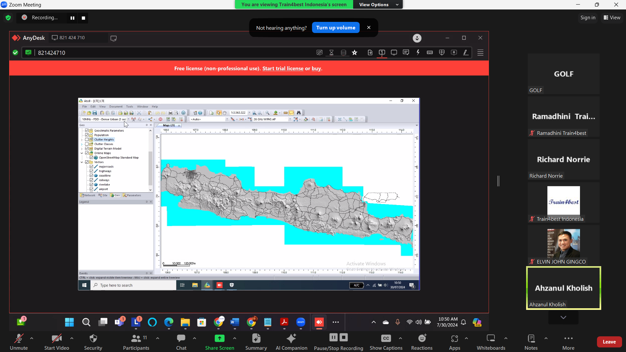Click the Turn up volume button
The width and height of the screenshot is (626, 352).
click(x=336, y=27)
